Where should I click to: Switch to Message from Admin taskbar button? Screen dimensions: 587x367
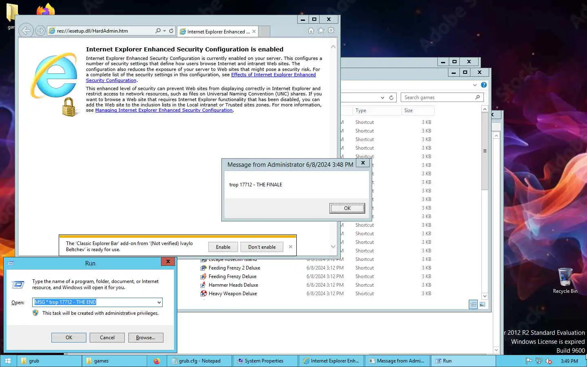click(397, 361)
